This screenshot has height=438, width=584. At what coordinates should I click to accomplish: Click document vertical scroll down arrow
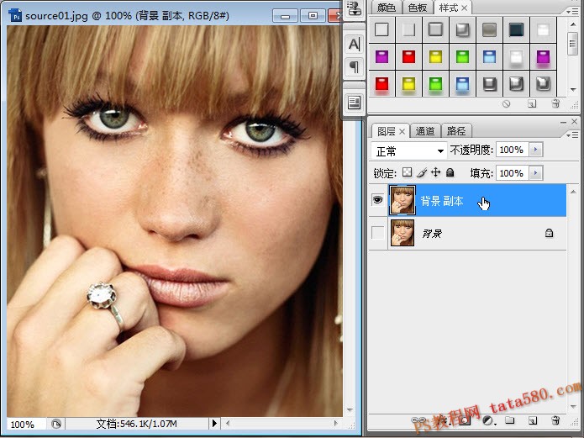350,410
